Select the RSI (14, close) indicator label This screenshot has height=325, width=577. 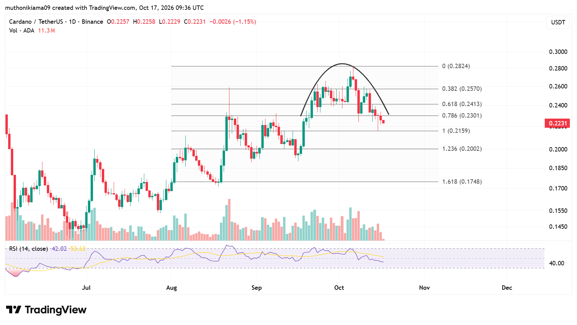tap(29, 249)
